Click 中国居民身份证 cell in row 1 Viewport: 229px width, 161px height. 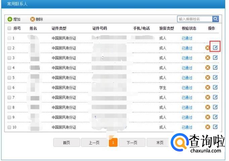tap(64, 38)
